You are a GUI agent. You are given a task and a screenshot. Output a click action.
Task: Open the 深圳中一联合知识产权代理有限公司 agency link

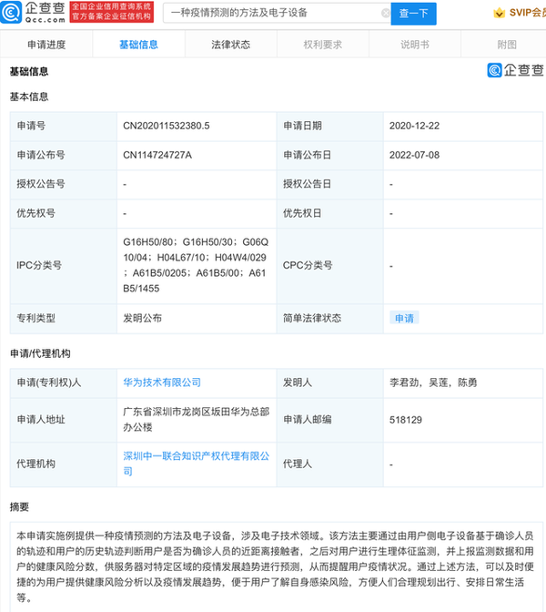[197, 464]
